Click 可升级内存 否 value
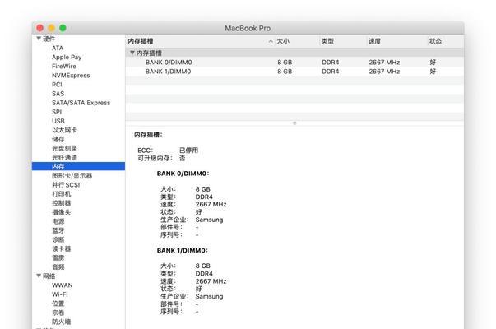Viewport: 496px width, 329px height. tap(183, 158)
